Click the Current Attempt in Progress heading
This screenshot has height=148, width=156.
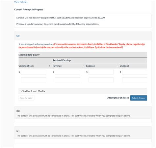(x=29, y=10)
